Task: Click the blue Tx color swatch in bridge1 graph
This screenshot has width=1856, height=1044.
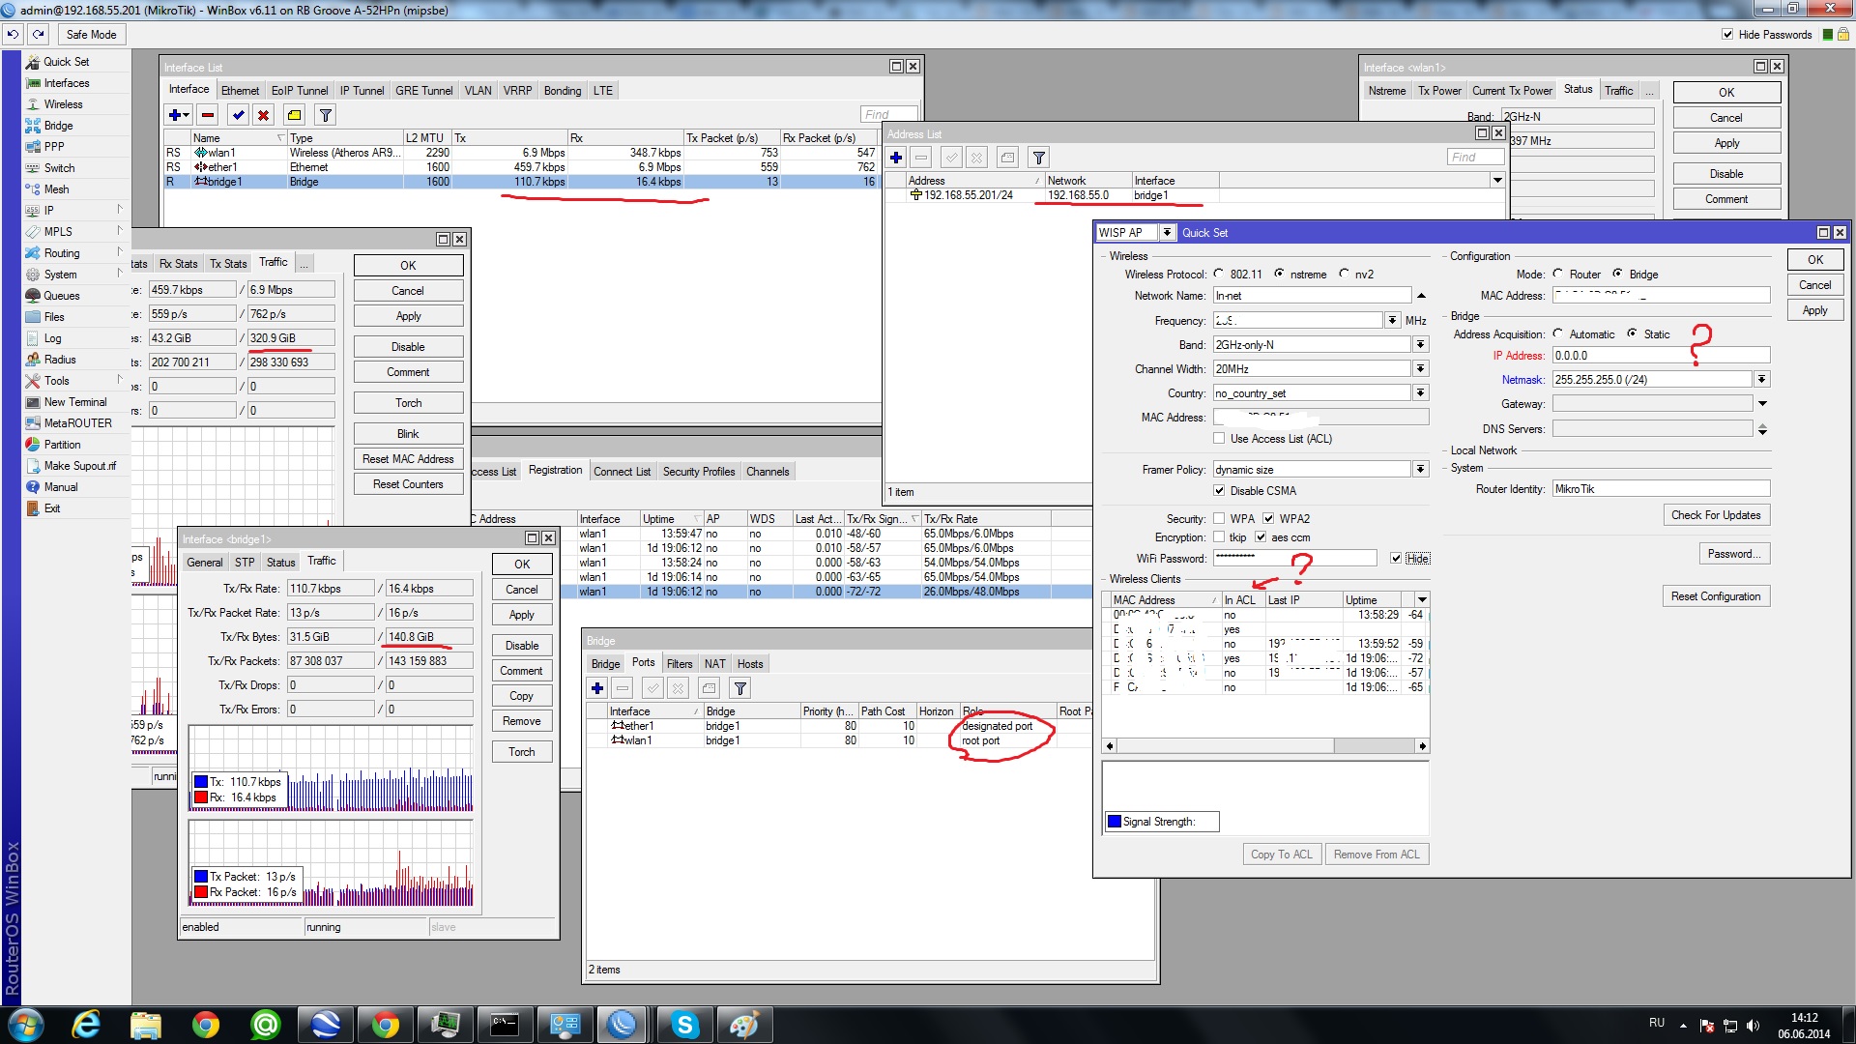Action: click(x=201, y=782)
